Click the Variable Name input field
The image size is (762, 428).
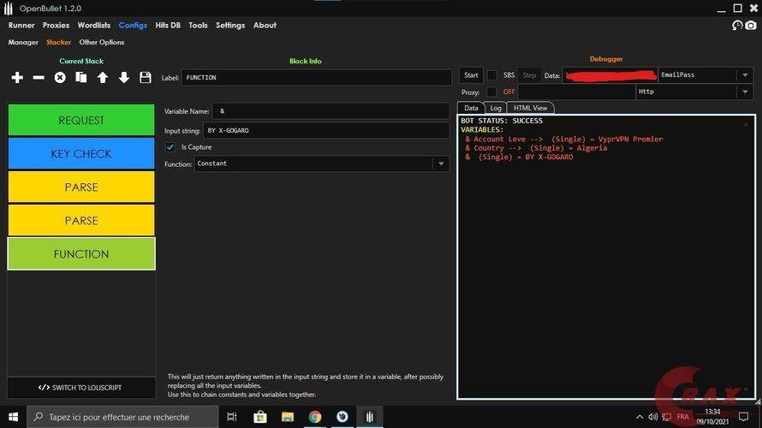[330, 111]
